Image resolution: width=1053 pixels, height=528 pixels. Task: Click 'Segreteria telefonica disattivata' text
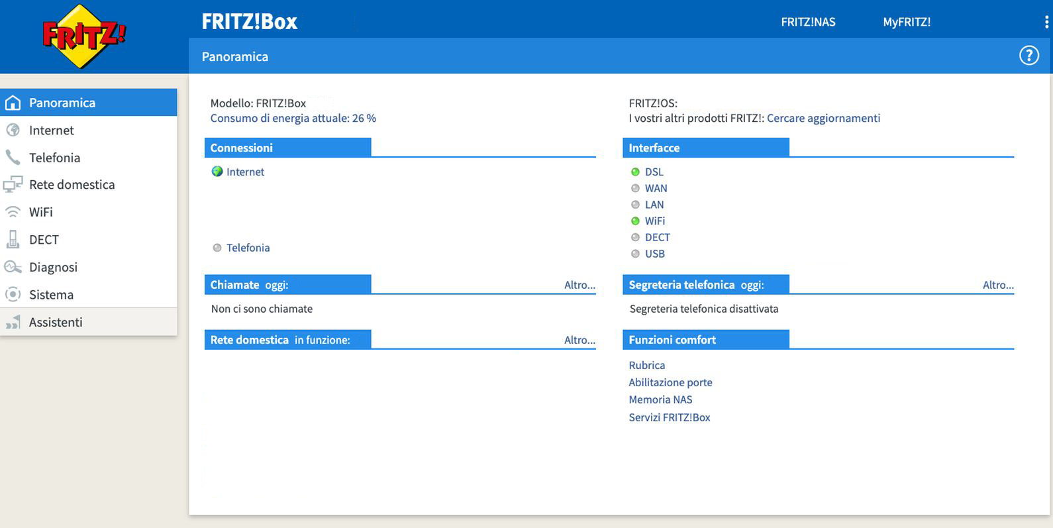pyautogui.click(x=704, y=309)
